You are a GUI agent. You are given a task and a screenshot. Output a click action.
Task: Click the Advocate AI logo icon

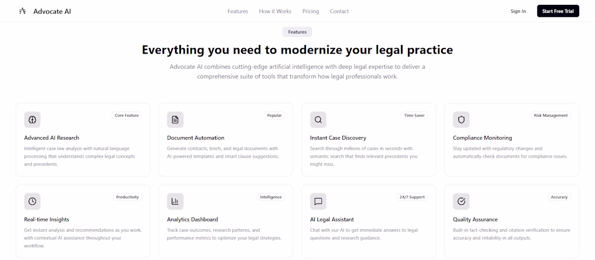[x=22, y=11]
